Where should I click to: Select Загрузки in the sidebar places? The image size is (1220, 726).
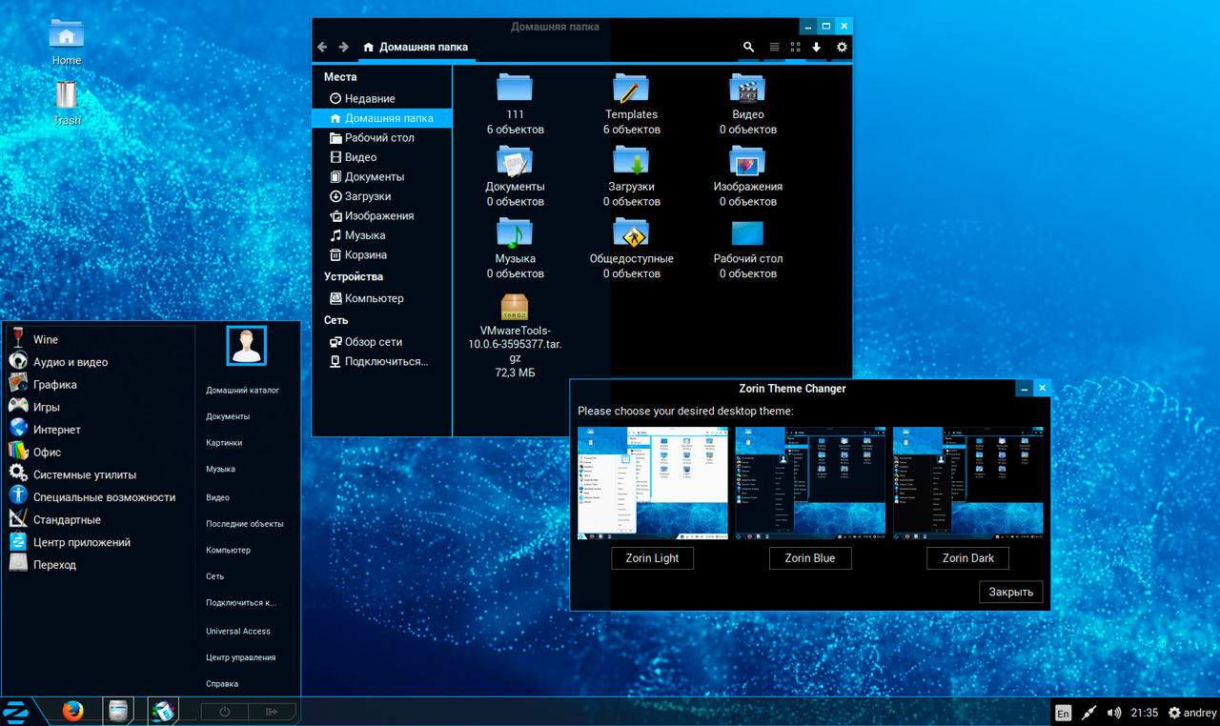(367, 196)
